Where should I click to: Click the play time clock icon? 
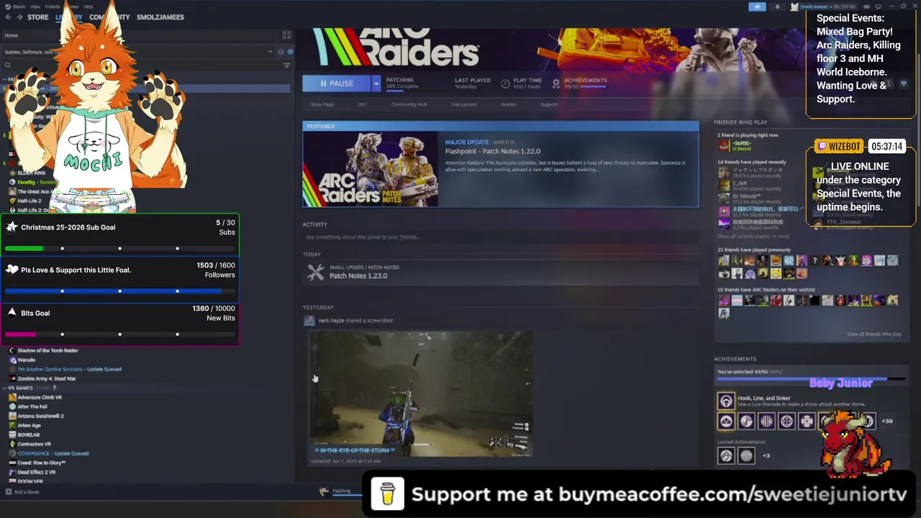pyautogui.click(x=505, y=83)
